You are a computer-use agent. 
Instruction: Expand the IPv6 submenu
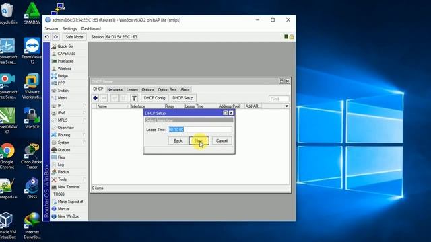coord(61,113)
